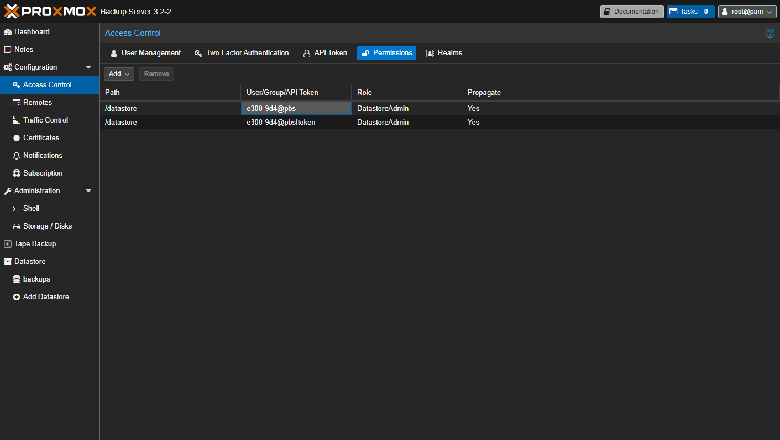Click the Remotes server icon
The image size is (780, 440).
point(17,103)
